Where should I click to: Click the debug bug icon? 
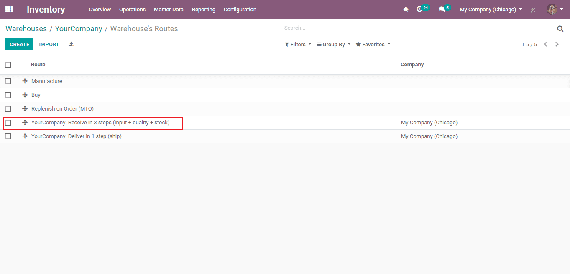click(406, 9)
